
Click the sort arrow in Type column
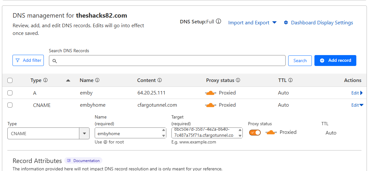coord(68,80)
